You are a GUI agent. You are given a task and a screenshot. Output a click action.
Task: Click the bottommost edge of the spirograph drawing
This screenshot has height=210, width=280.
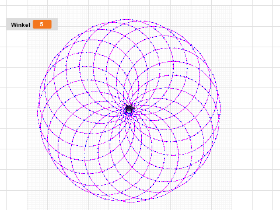pyautogui.click(x=129, y=201)
